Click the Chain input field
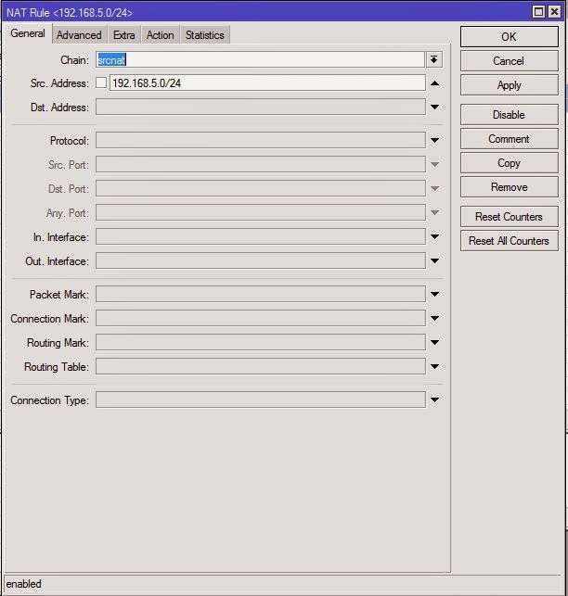 coord(260,59)
